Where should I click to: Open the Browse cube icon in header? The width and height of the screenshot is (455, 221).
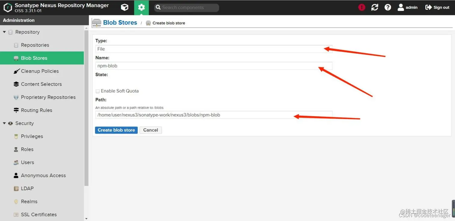tap(125, 8)
